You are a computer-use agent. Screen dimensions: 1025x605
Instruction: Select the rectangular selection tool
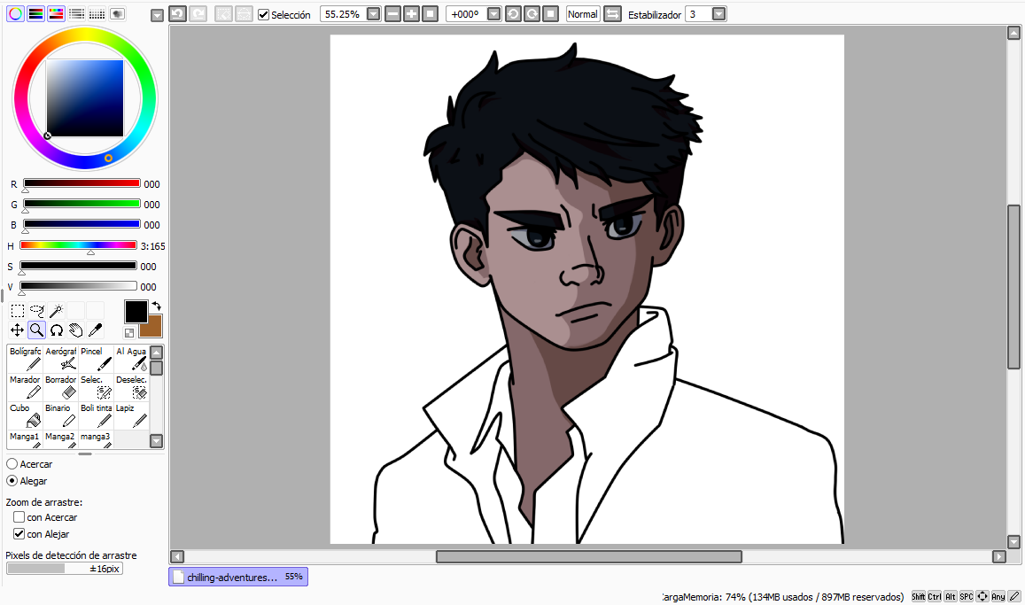click(x=18, y=311)
